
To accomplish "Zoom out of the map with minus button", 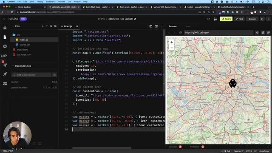I will [172, 48].
